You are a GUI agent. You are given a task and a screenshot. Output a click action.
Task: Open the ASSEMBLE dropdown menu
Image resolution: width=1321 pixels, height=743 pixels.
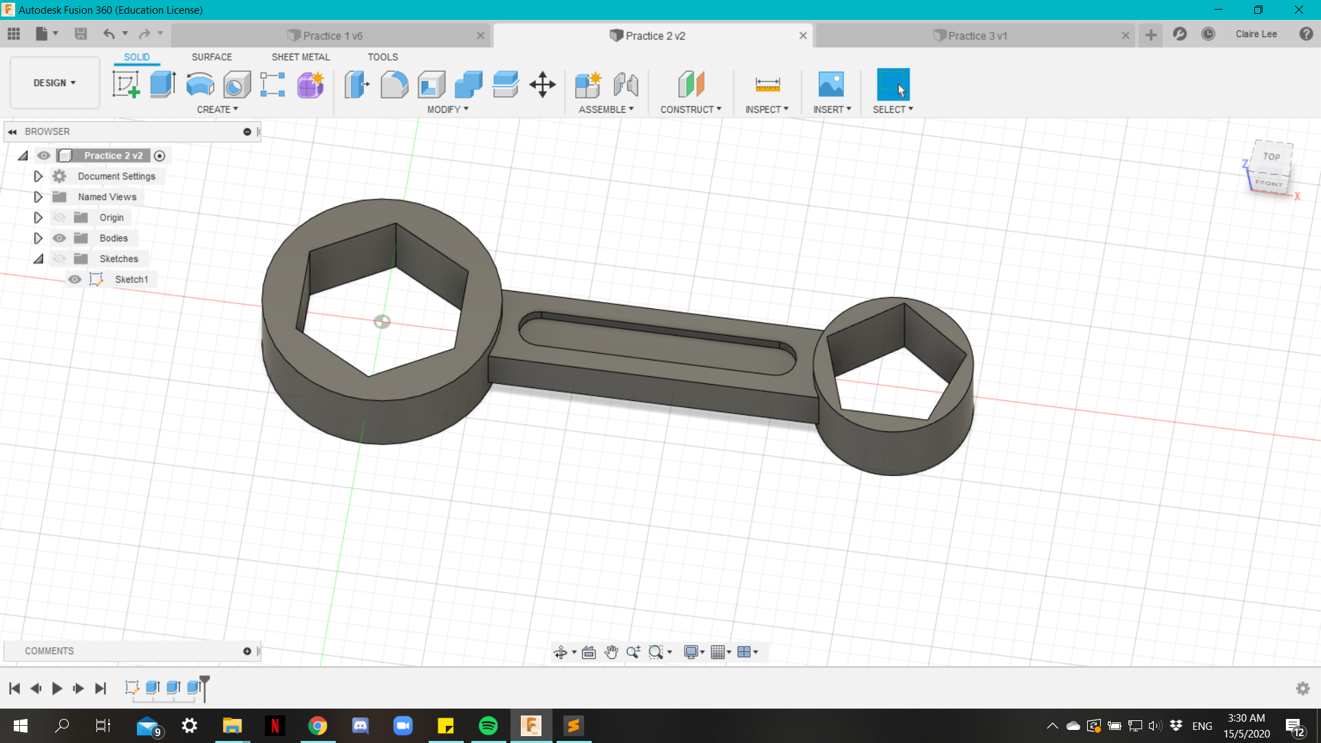pyautogui.click(x=606, y=109)
